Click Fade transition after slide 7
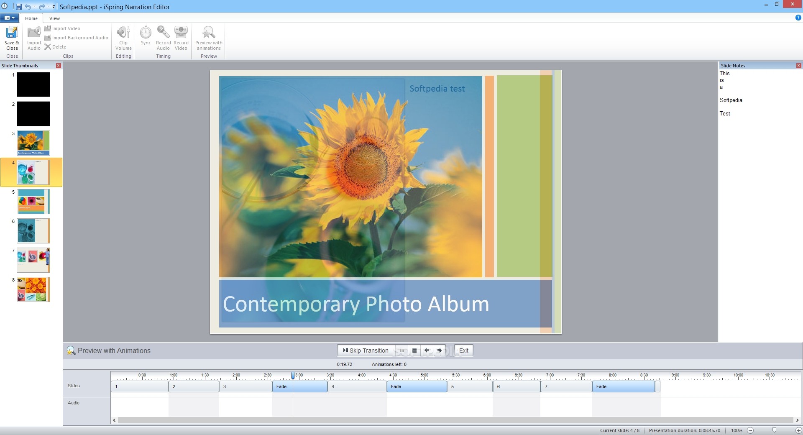 tap(624, 386)
